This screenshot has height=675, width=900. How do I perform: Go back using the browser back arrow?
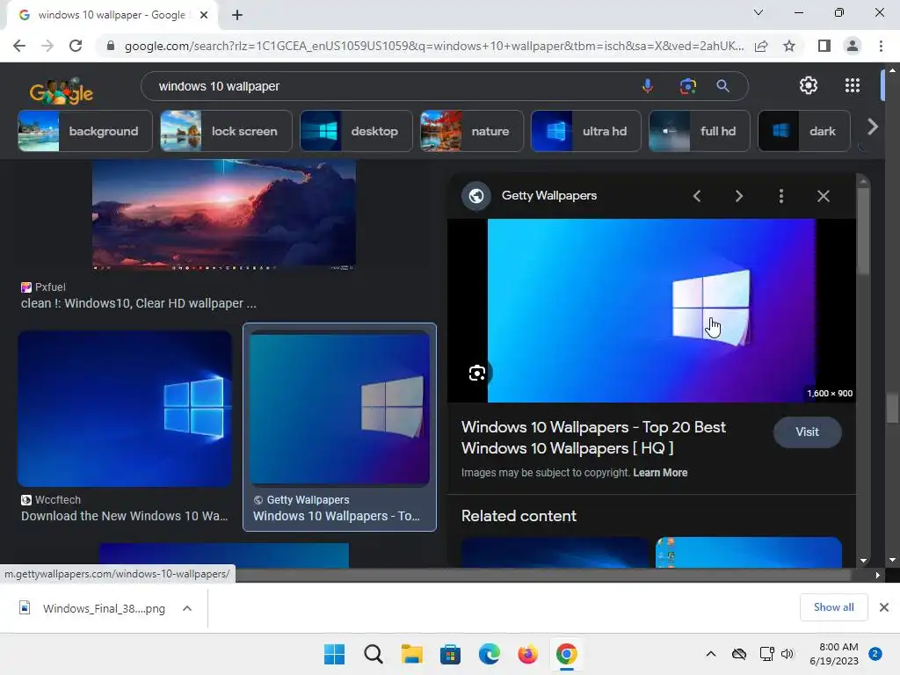pos(19,46)
